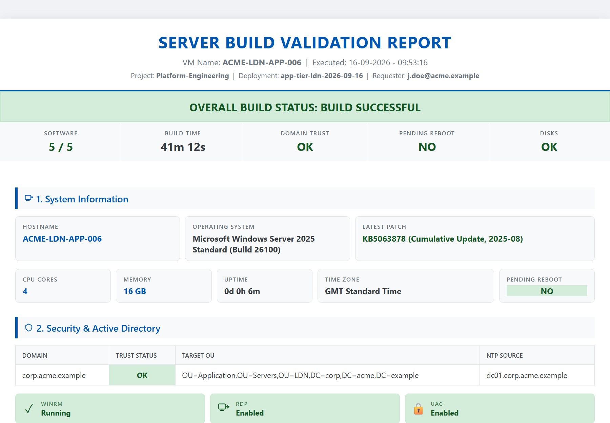Click the Pending Reboot NO summary value
Image resolution: width=610 pixels, height=423 pixels.
pyautogui.click(x=427, y=147)
